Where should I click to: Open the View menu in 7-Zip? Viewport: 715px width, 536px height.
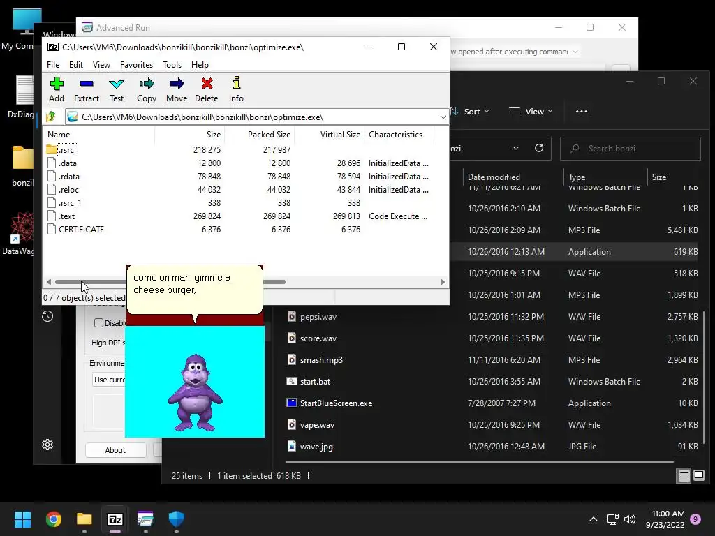click(101, 65)
